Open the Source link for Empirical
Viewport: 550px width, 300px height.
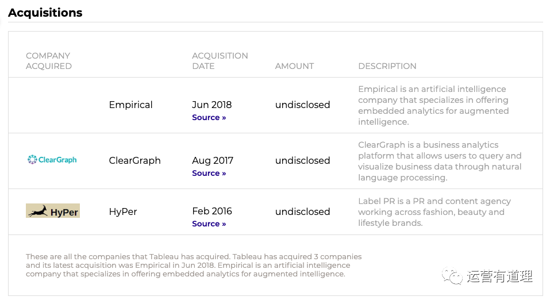[x=209, y=118]
